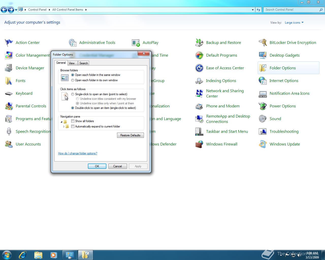The height and width of the screenshot is (260, 325).
Task: Open the Indexing Options icon
Action: [x=199, y=81]
